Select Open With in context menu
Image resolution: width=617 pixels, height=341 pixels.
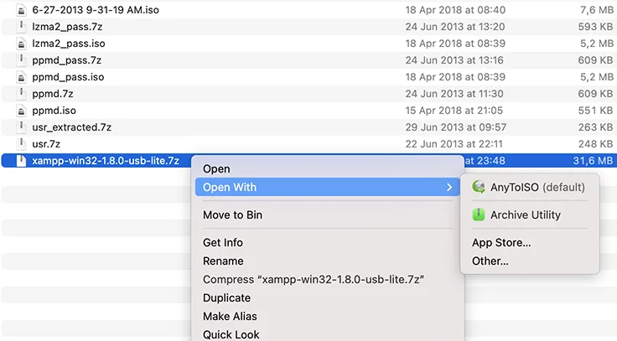pyautogui.click(x=328, y=187)
